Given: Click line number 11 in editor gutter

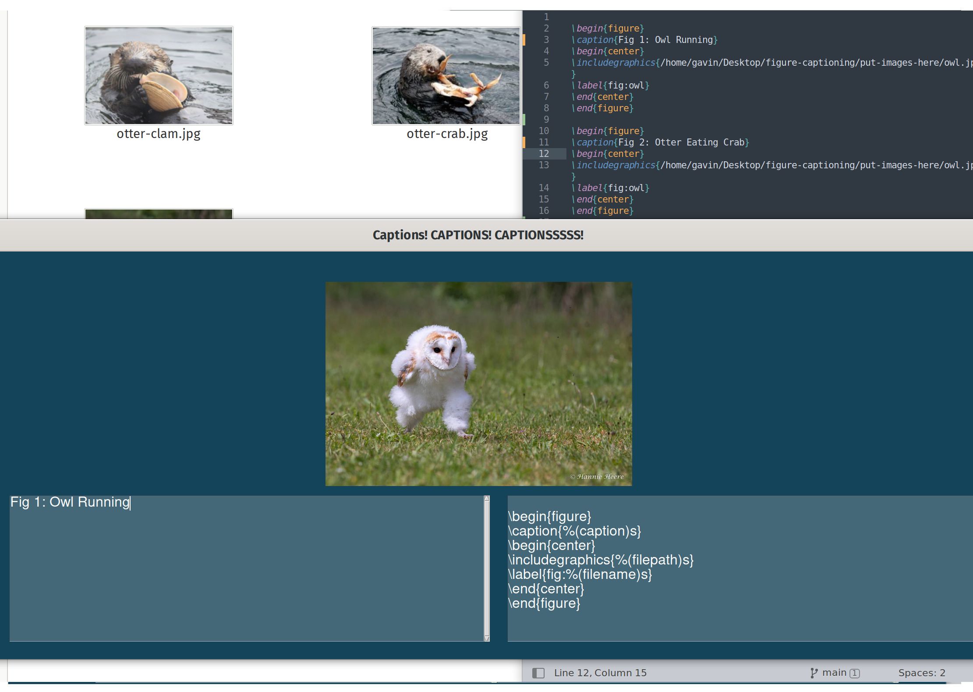Looking at the screenshot, I should (544, 142).
